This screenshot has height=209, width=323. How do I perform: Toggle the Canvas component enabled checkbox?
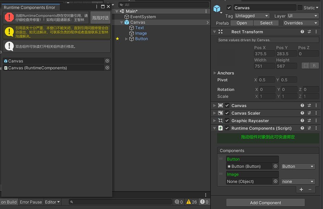click(x=227, y=105)
